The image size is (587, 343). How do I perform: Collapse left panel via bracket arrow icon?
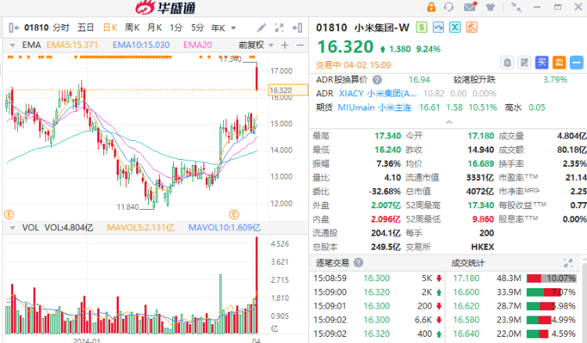click(13, 27)
